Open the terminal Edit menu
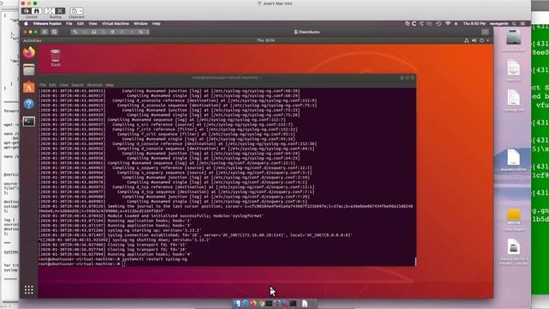Screen dimensions: 549x309 coord(52,85)
